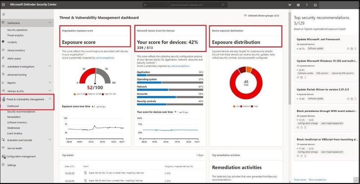Click the Alerts queue lightning icon
This screenshot has height=184, width=360.
click(3, 58)
